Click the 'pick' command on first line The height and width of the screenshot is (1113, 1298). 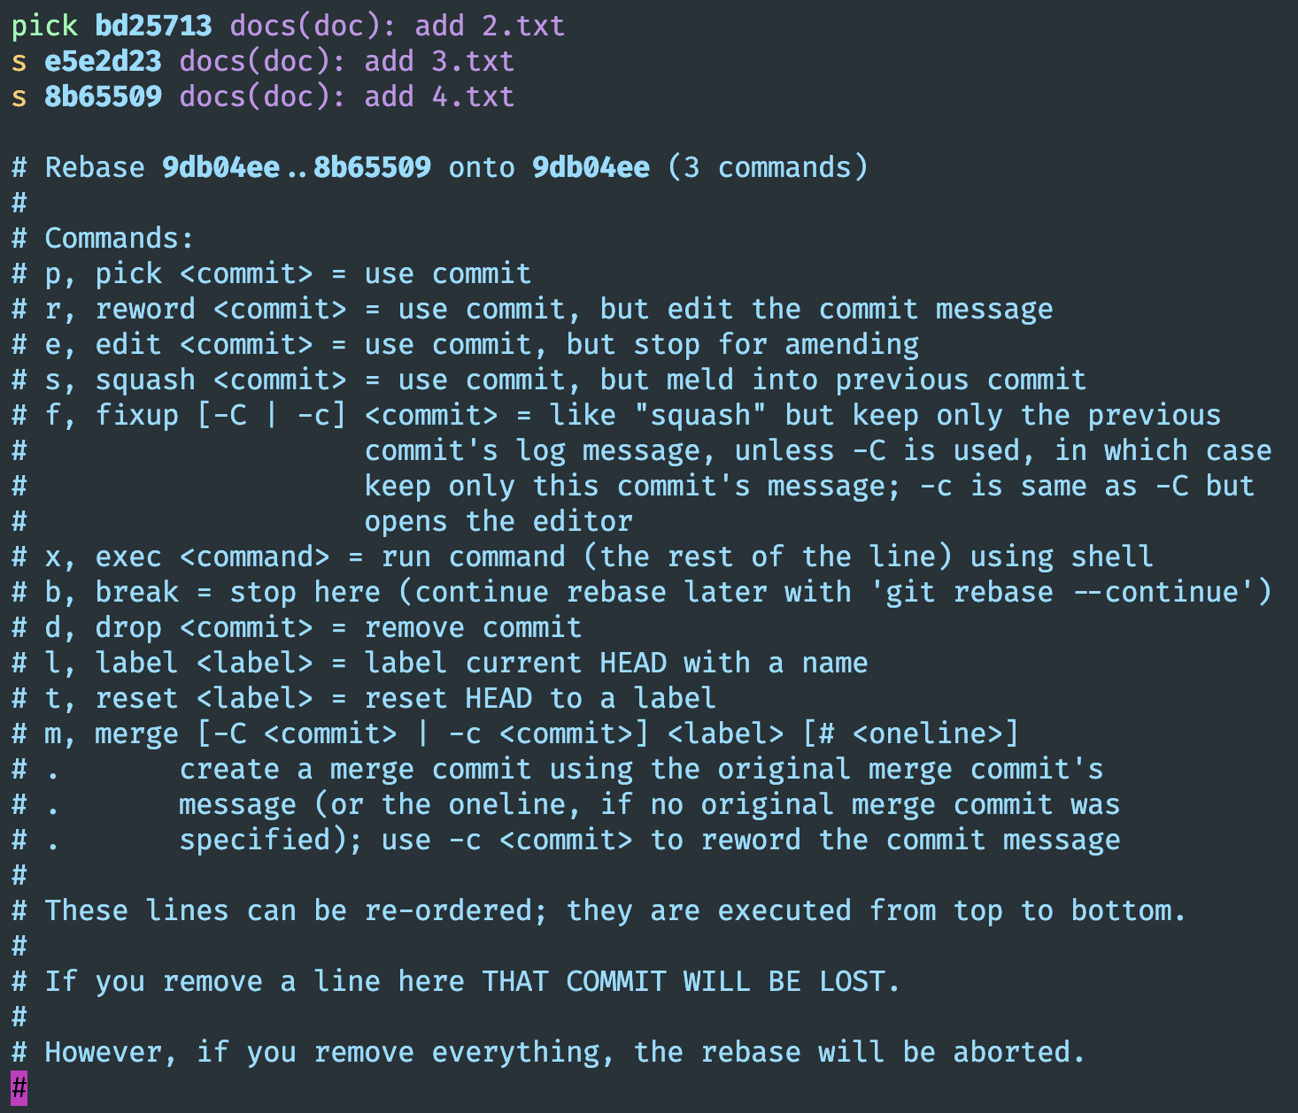click(x=44, y=26)
